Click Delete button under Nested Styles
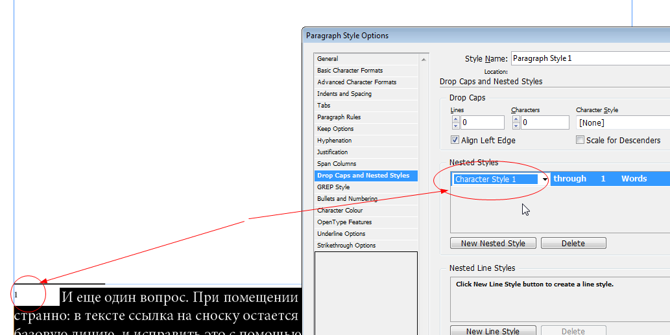The image size is (670, 335). pyautogui.click(x=573, y=243)
